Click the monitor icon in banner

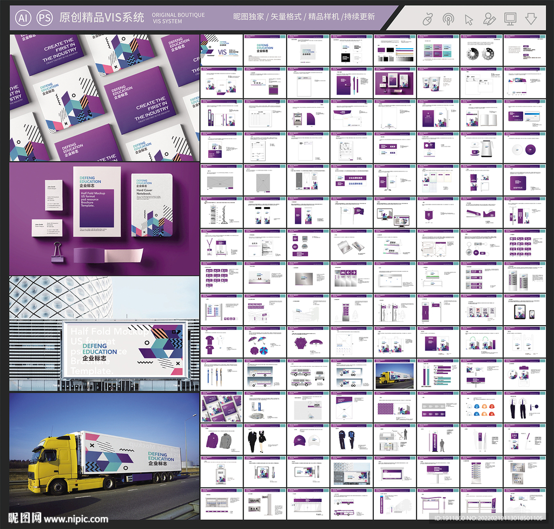(510, 19)
